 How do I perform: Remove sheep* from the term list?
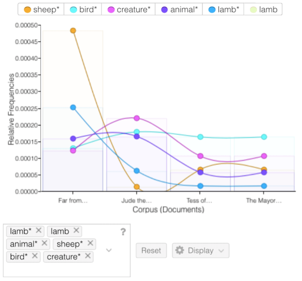tap(90, 244)
